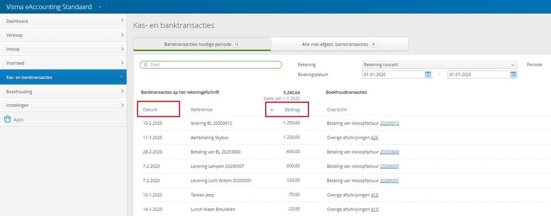The height and width of the screenshot is (216, 551).
Task: Select Kas- en banktransacties in sidebar
Action: coord(63,77)
